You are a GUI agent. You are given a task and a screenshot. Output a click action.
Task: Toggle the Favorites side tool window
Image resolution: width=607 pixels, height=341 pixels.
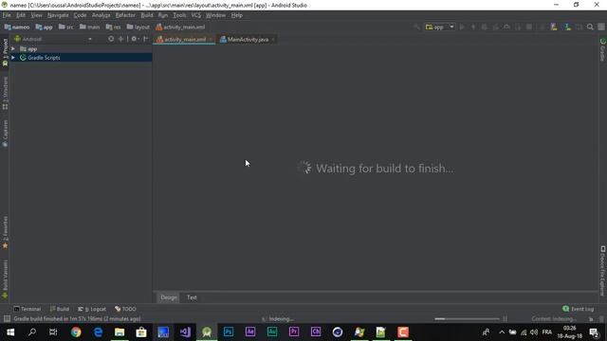[5, 232]
